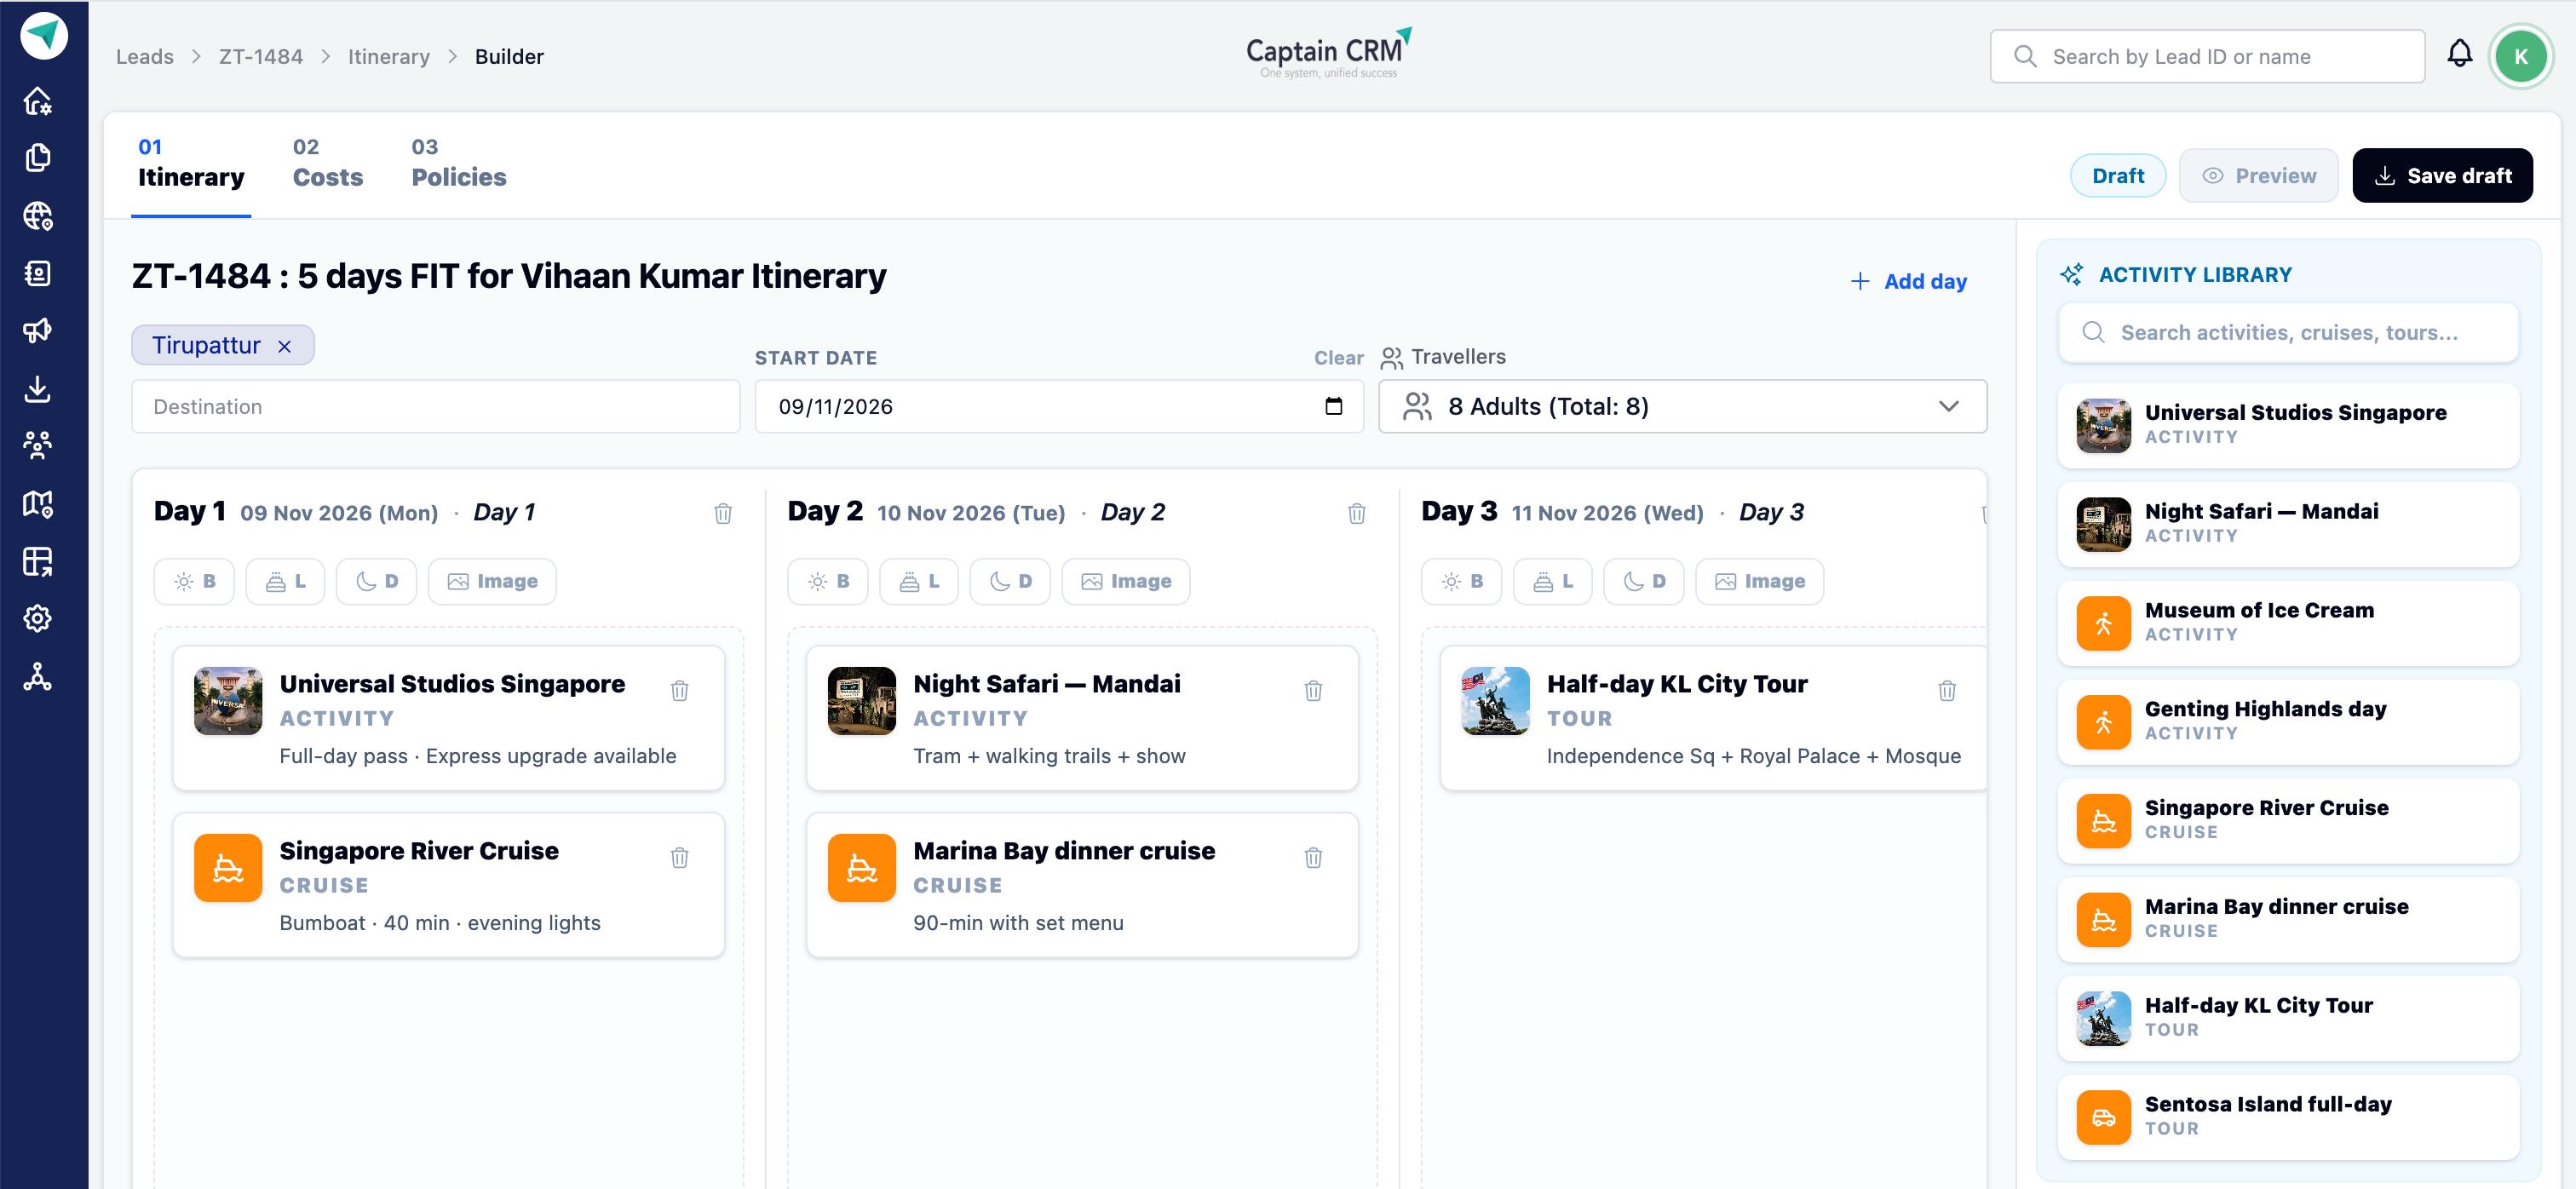This screenshot has width=2576, height=1189.
Task: Toggle lunch L for Day 3
Action: (x=1552, y=581)
